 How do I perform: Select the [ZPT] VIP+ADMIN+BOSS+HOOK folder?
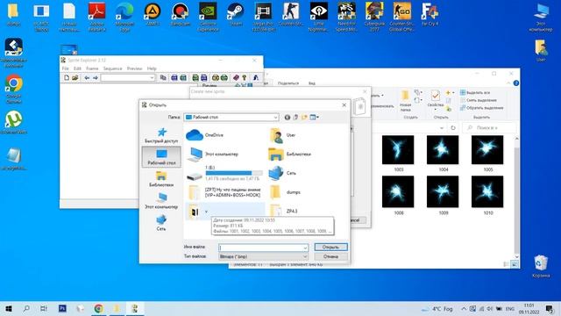coord(224,192)
